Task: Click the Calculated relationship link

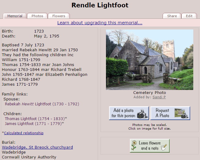Action: coord(24,133)
